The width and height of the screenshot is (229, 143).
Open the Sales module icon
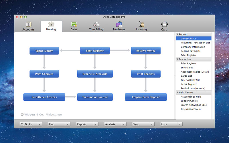coord(74,24)
